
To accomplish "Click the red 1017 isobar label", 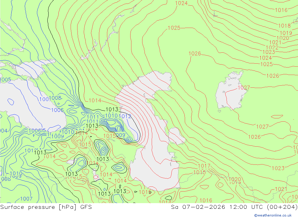I will [x=204, y=166].
